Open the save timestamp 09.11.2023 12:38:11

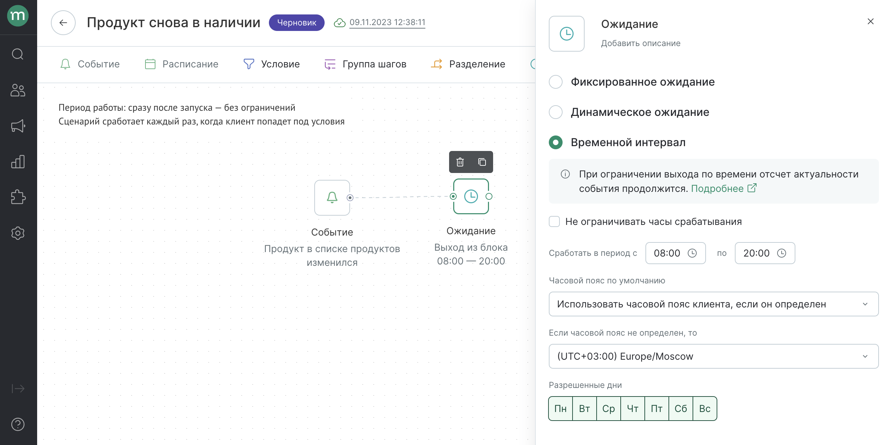point(387,22)
